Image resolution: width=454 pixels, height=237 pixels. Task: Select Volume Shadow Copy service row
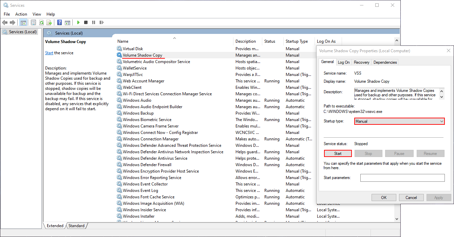216,55
